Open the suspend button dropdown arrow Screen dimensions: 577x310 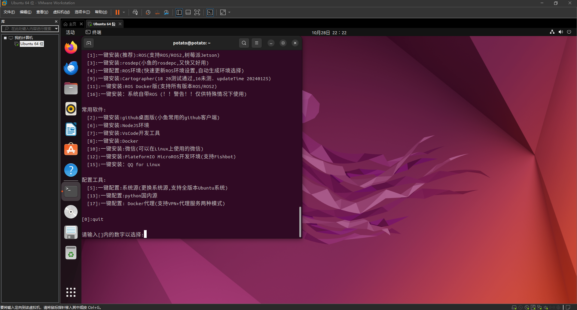pos(124,12)
